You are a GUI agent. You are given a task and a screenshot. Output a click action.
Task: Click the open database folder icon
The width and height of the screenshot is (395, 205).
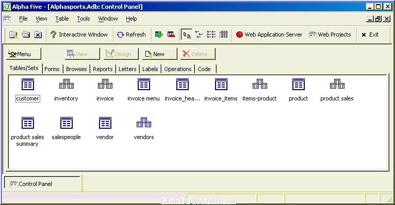tap(26, 35)
